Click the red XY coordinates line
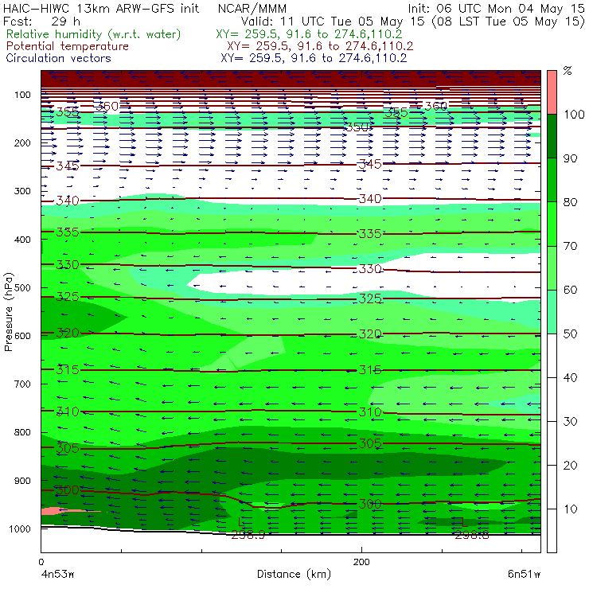This screenshot has width=589, height=589. tap(320, 46)
